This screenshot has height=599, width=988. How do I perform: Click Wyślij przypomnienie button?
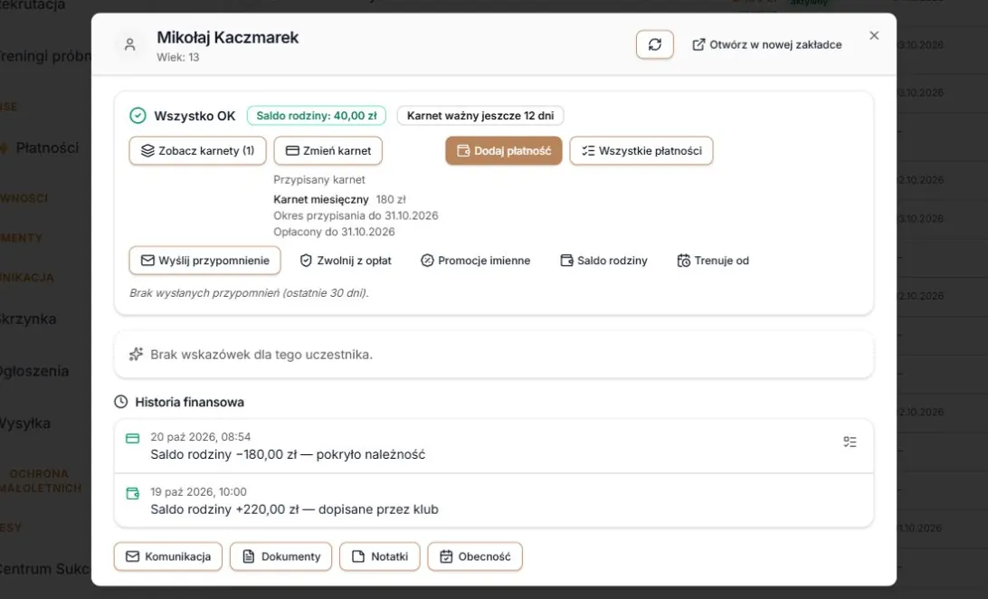(204, 261)
